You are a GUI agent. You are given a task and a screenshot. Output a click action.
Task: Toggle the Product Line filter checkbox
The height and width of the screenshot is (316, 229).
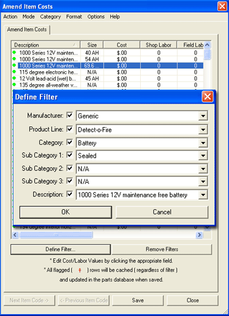[x=70, y=129]
